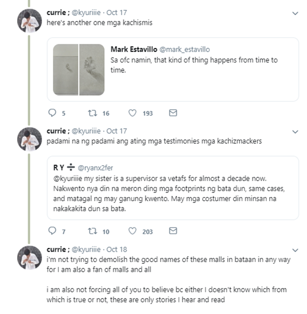Open currie's profile picture on the first tweet
307x314 pixels.
pos(29,20)
